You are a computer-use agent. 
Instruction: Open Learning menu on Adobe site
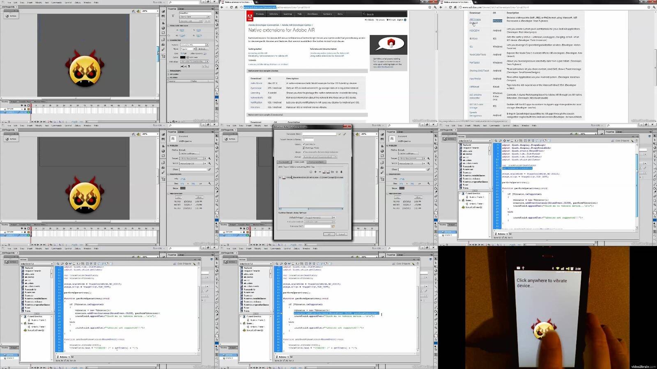pyautogui.click(x=287, y=14)
